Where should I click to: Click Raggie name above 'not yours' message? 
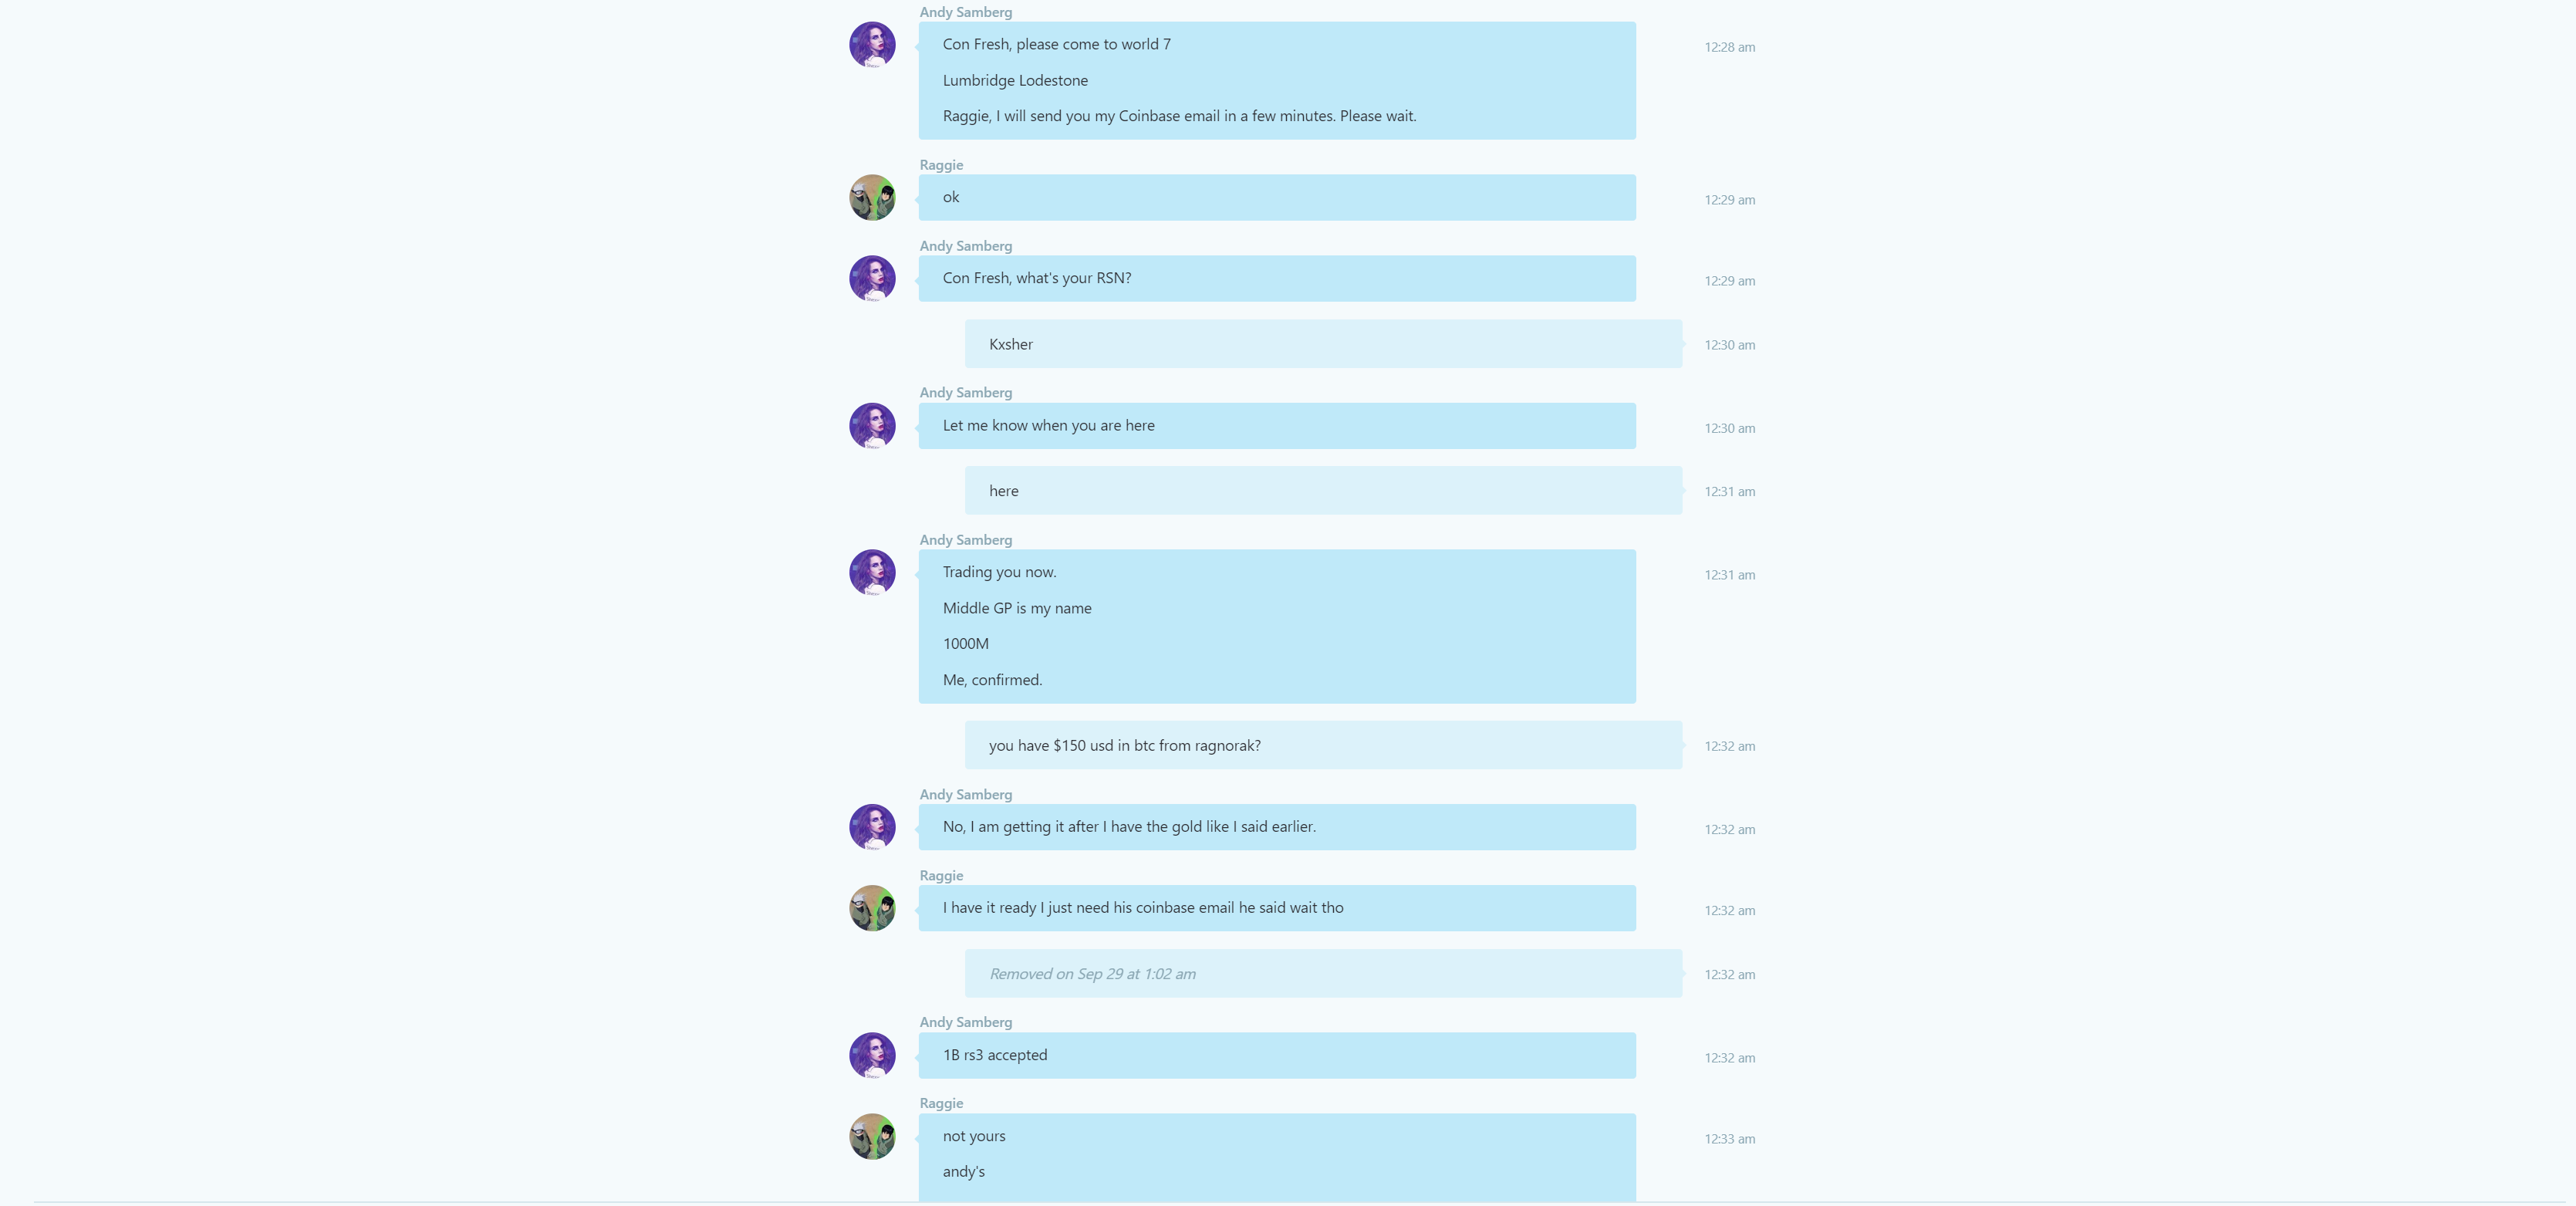tap(941, 1103)
